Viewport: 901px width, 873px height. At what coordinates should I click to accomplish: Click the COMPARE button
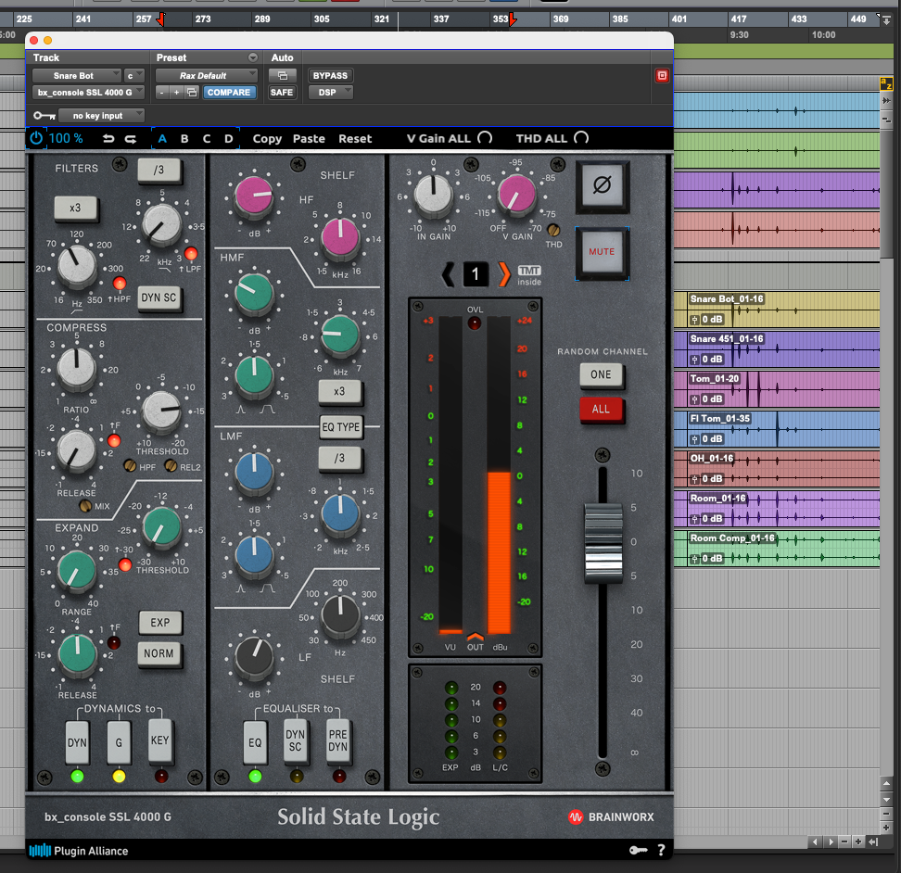[x=229, y=93]
